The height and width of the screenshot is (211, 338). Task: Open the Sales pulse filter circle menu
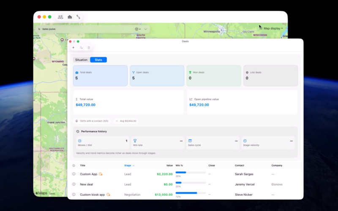click(138, 29)
